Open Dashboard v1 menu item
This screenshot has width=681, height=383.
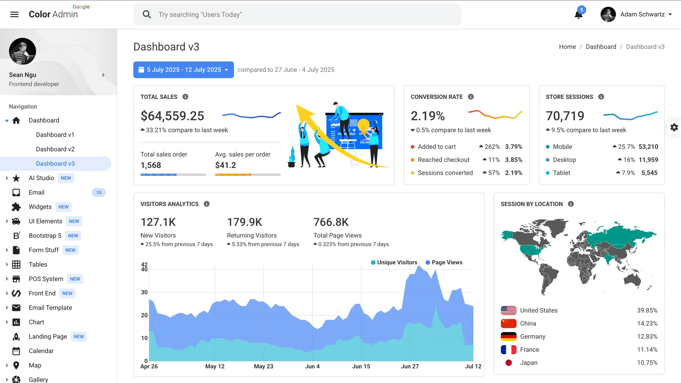55,135
